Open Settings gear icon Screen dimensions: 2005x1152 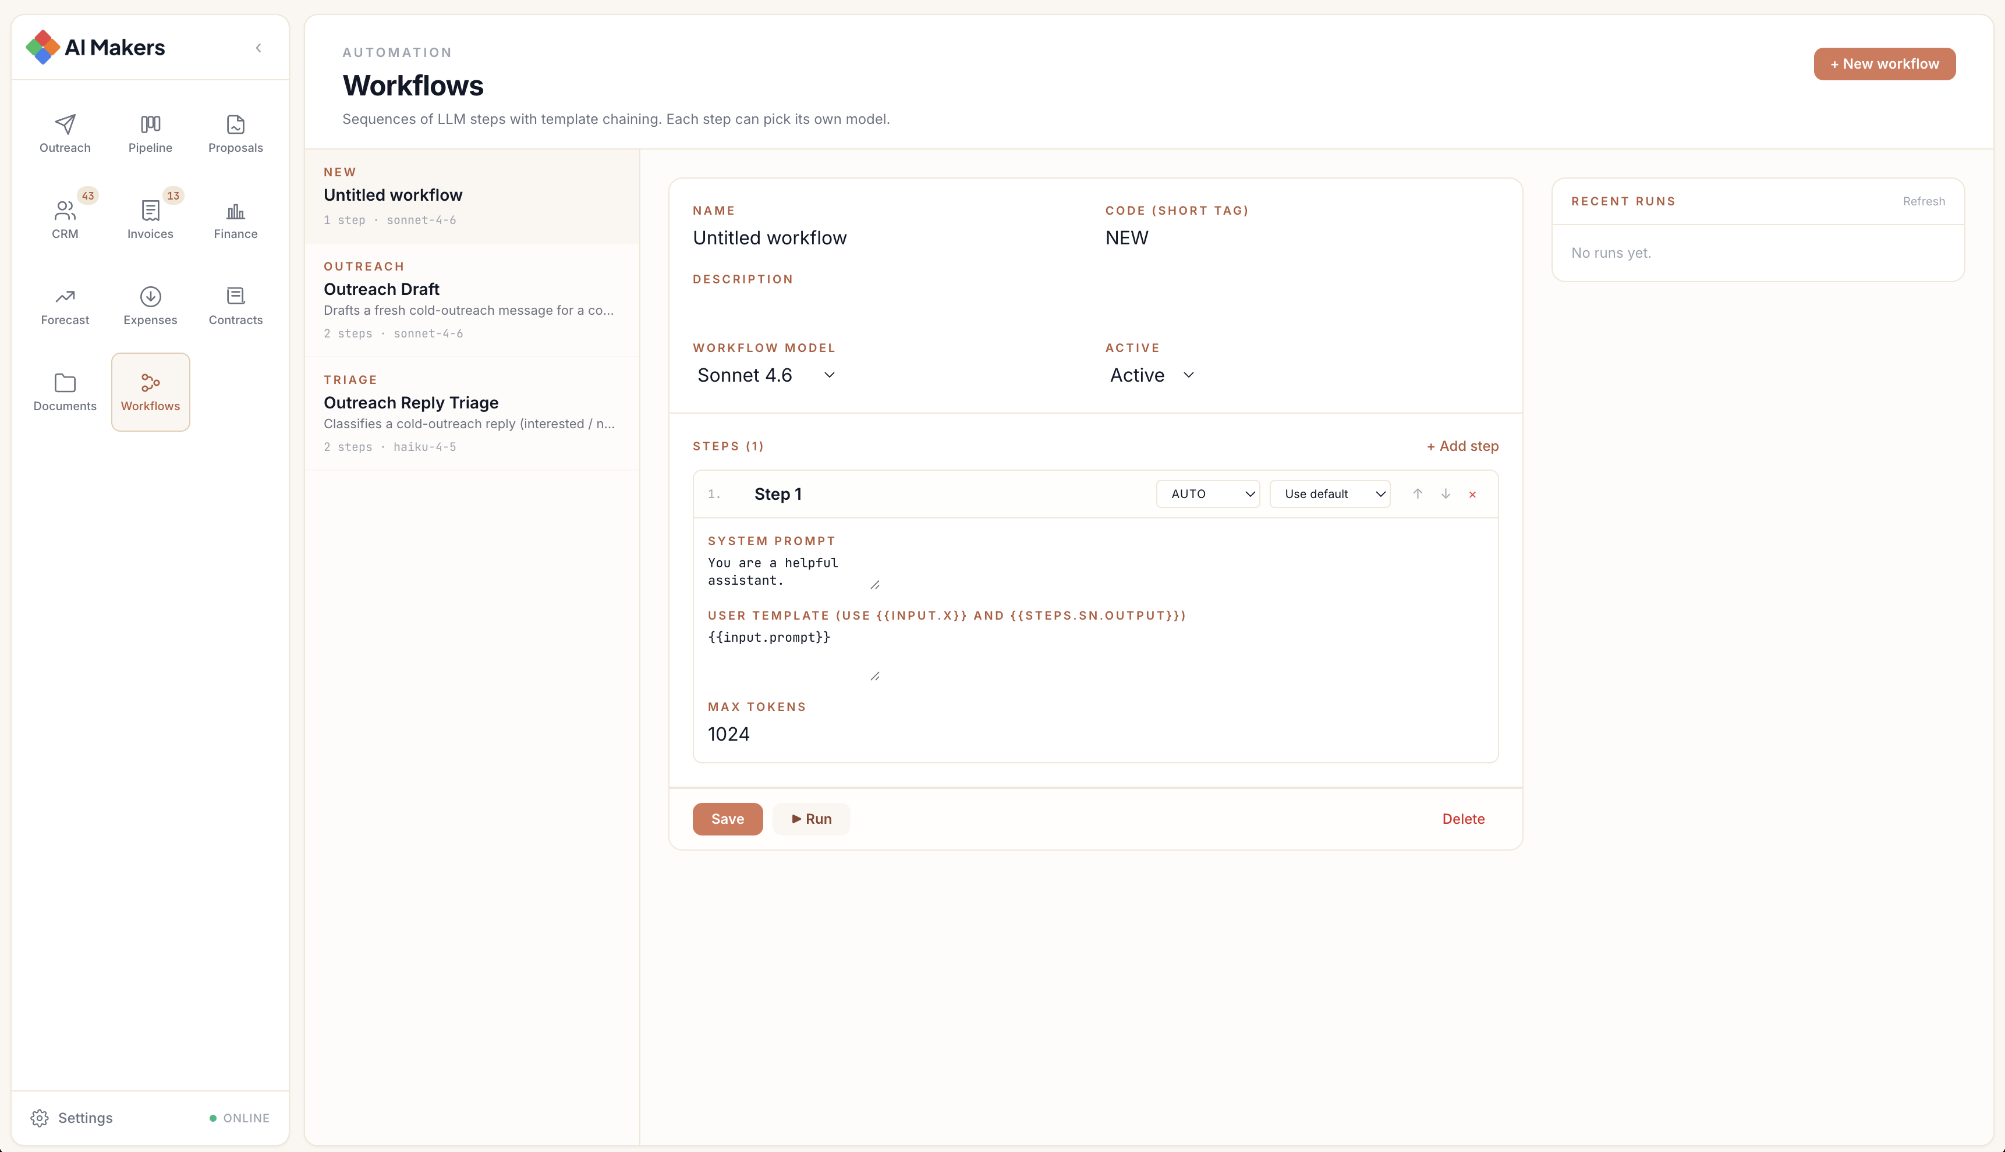(x=40, y=1118)
